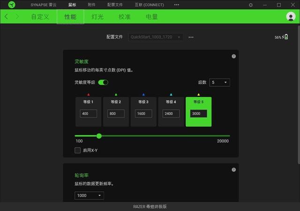
Task: Click the DPI sensitivity slider handle
Action: 99,136
